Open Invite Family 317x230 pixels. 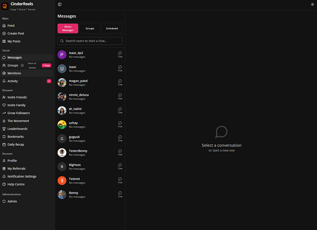27,105
